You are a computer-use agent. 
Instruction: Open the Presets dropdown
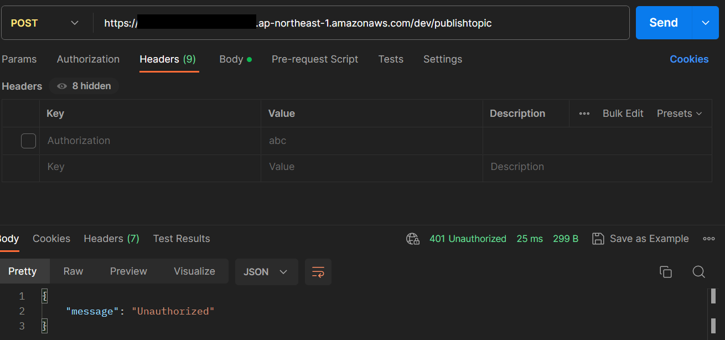coord(680,113)
